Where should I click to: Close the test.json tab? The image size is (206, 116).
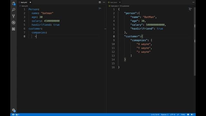120,2
